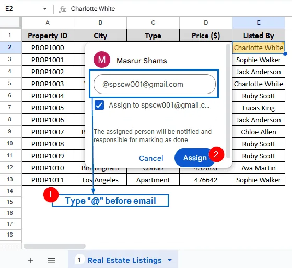This screenshot has width=292, height=268.
Task: Select column C header
Action: (x=153, y=22)
